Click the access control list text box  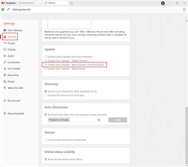[69, 24]
